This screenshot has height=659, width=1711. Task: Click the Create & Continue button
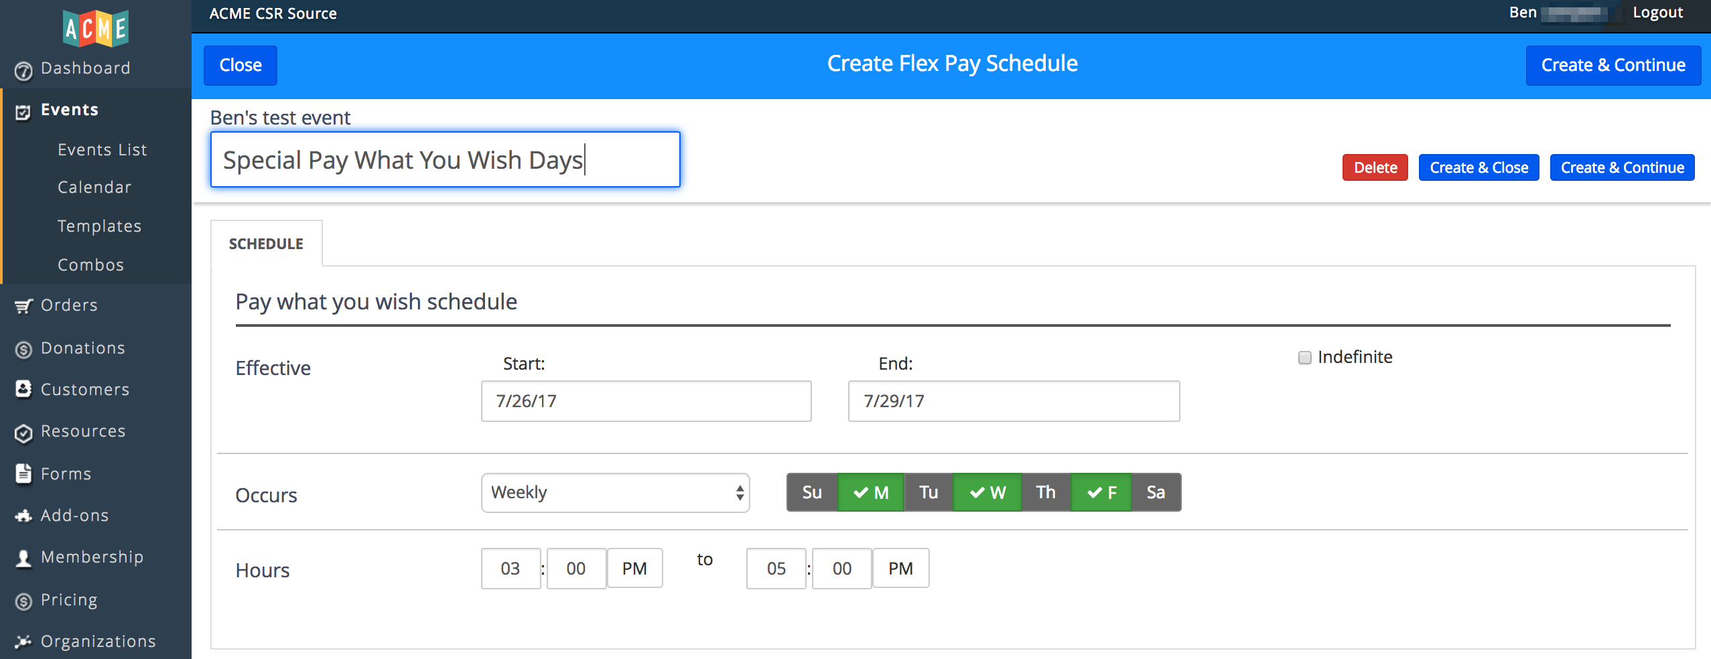[x=1613, y=65]
